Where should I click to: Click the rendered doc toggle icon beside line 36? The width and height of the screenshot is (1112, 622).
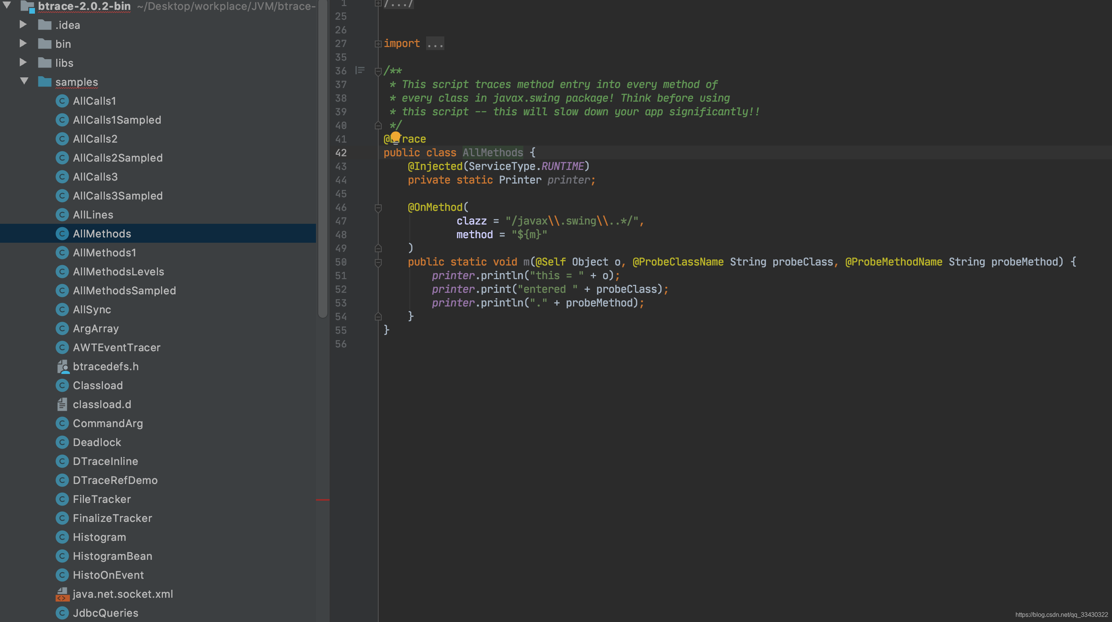360,70
